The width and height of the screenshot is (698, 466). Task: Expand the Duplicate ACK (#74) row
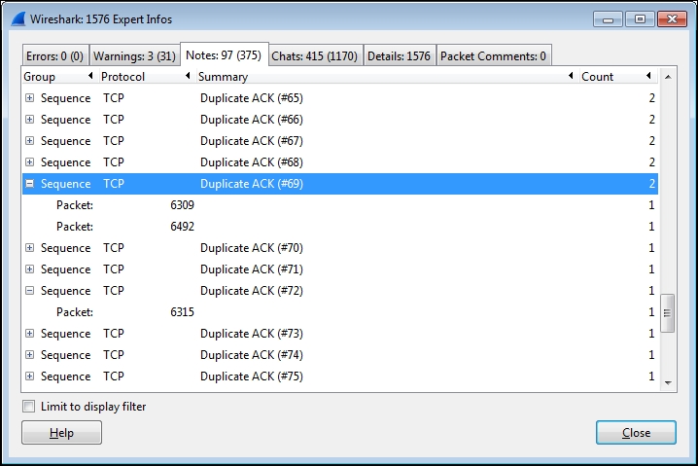coord(29,355)
